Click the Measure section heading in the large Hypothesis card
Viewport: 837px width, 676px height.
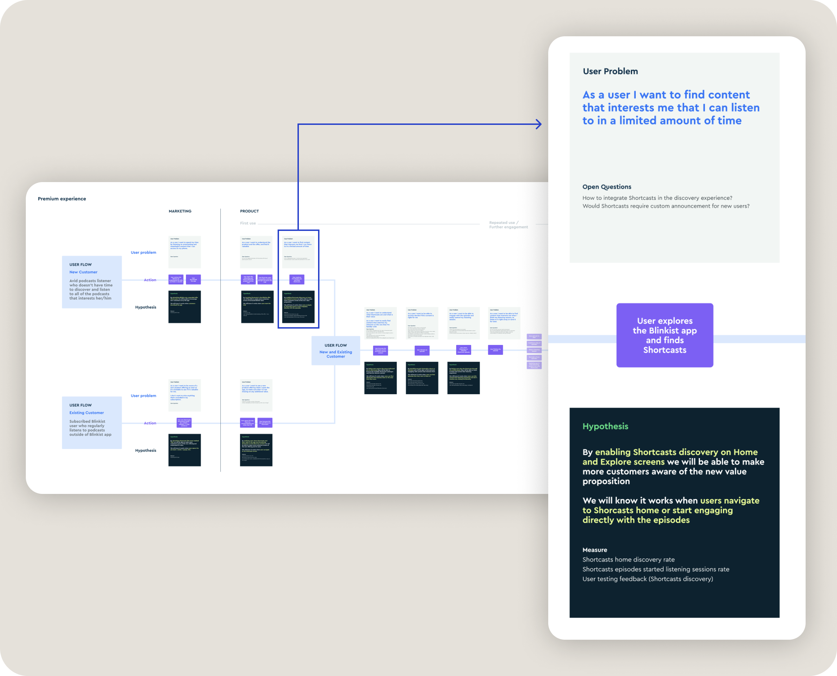coord(595,550)
